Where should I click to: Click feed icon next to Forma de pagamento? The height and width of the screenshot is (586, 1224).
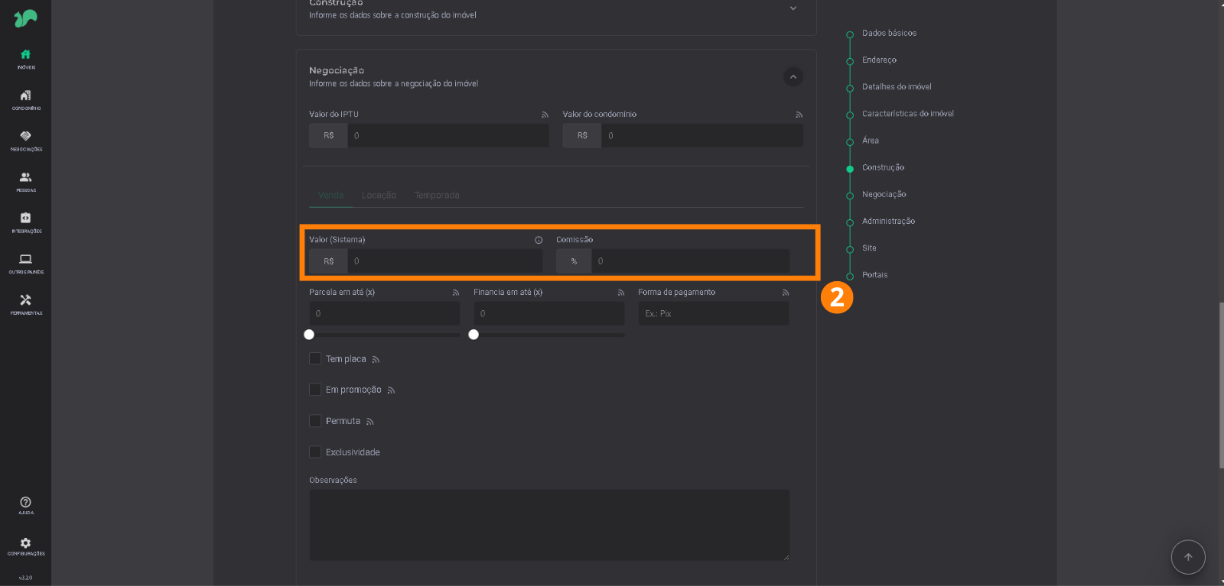[786, 293]
